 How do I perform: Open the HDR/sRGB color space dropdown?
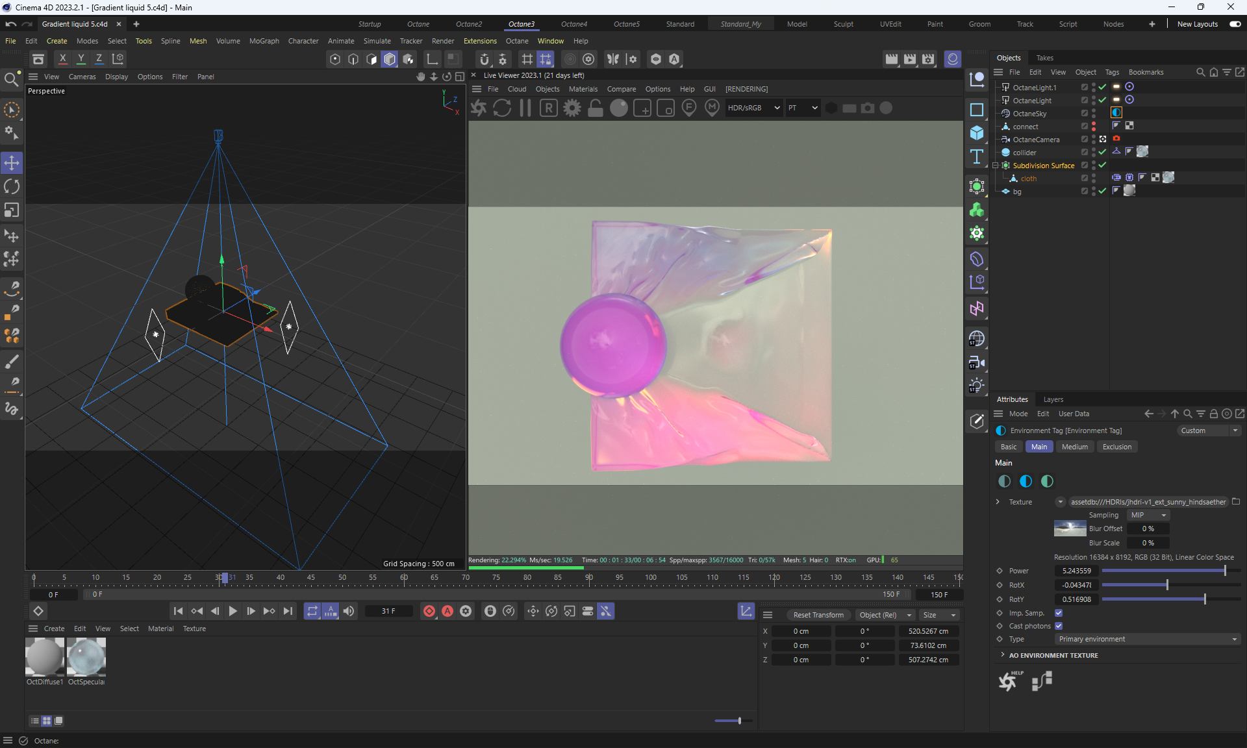click(x=753, y=108)
